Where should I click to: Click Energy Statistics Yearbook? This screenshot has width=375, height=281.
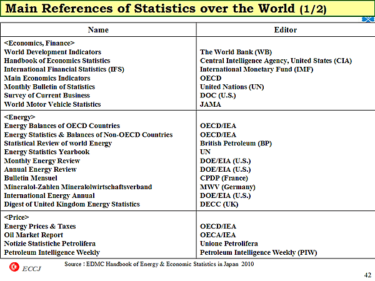click(x=47, y=152)
